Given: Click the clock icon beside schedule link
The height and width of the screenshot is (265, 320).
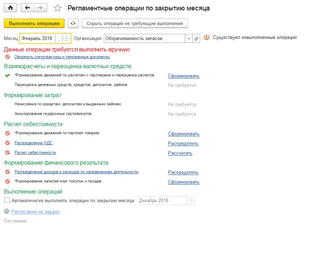Looking at the screenshot, I should pos(7,211).
